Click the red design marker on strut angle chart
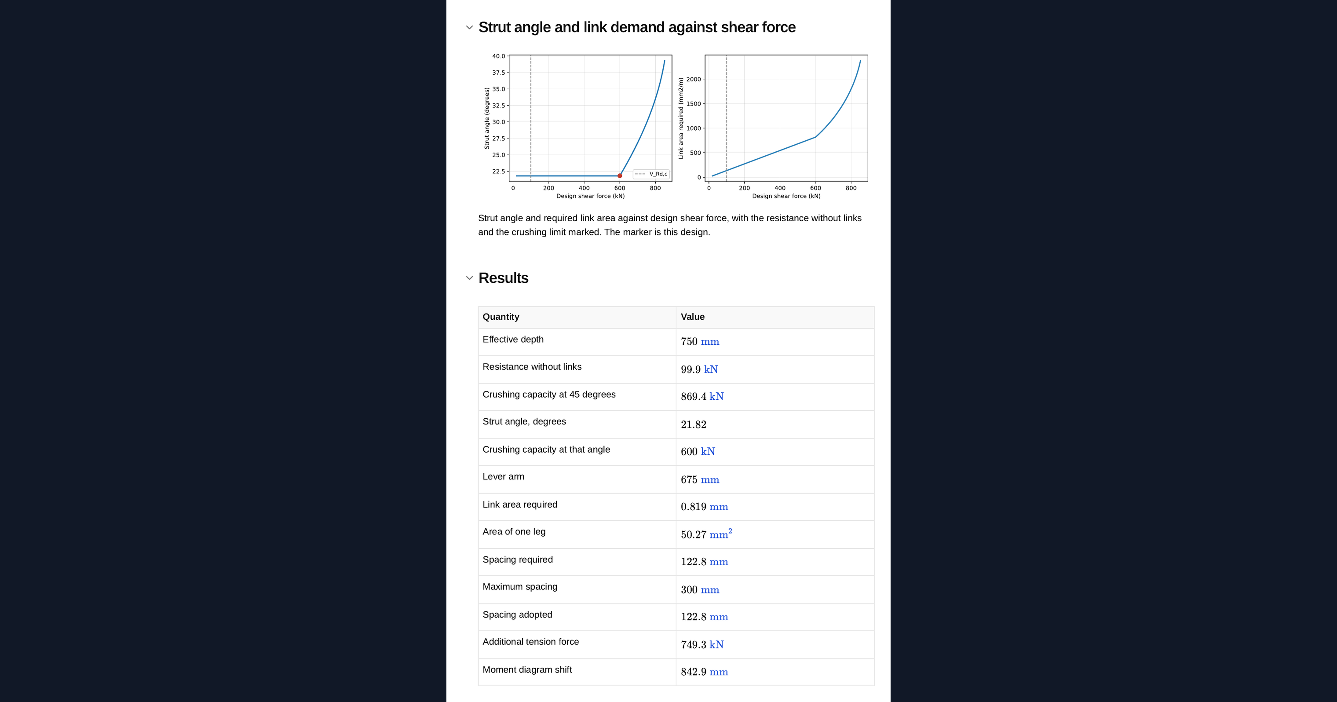 [620, 175]
